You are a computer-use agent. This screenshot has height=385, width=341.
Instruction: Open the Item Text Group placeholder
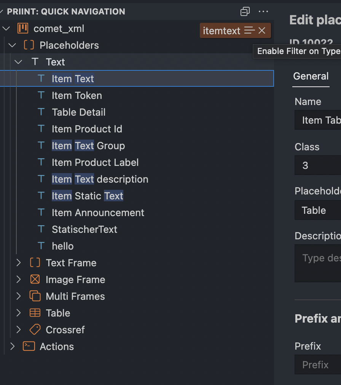137,146
